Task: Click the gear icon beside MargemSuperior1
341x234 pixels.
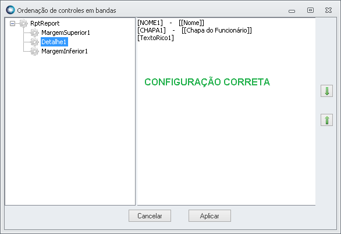Action: 34,33
